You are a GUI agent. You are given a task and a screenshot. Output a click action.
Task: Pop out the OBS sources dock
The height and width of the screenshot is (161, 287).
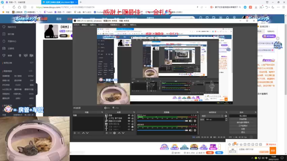[x=134, y=112]
